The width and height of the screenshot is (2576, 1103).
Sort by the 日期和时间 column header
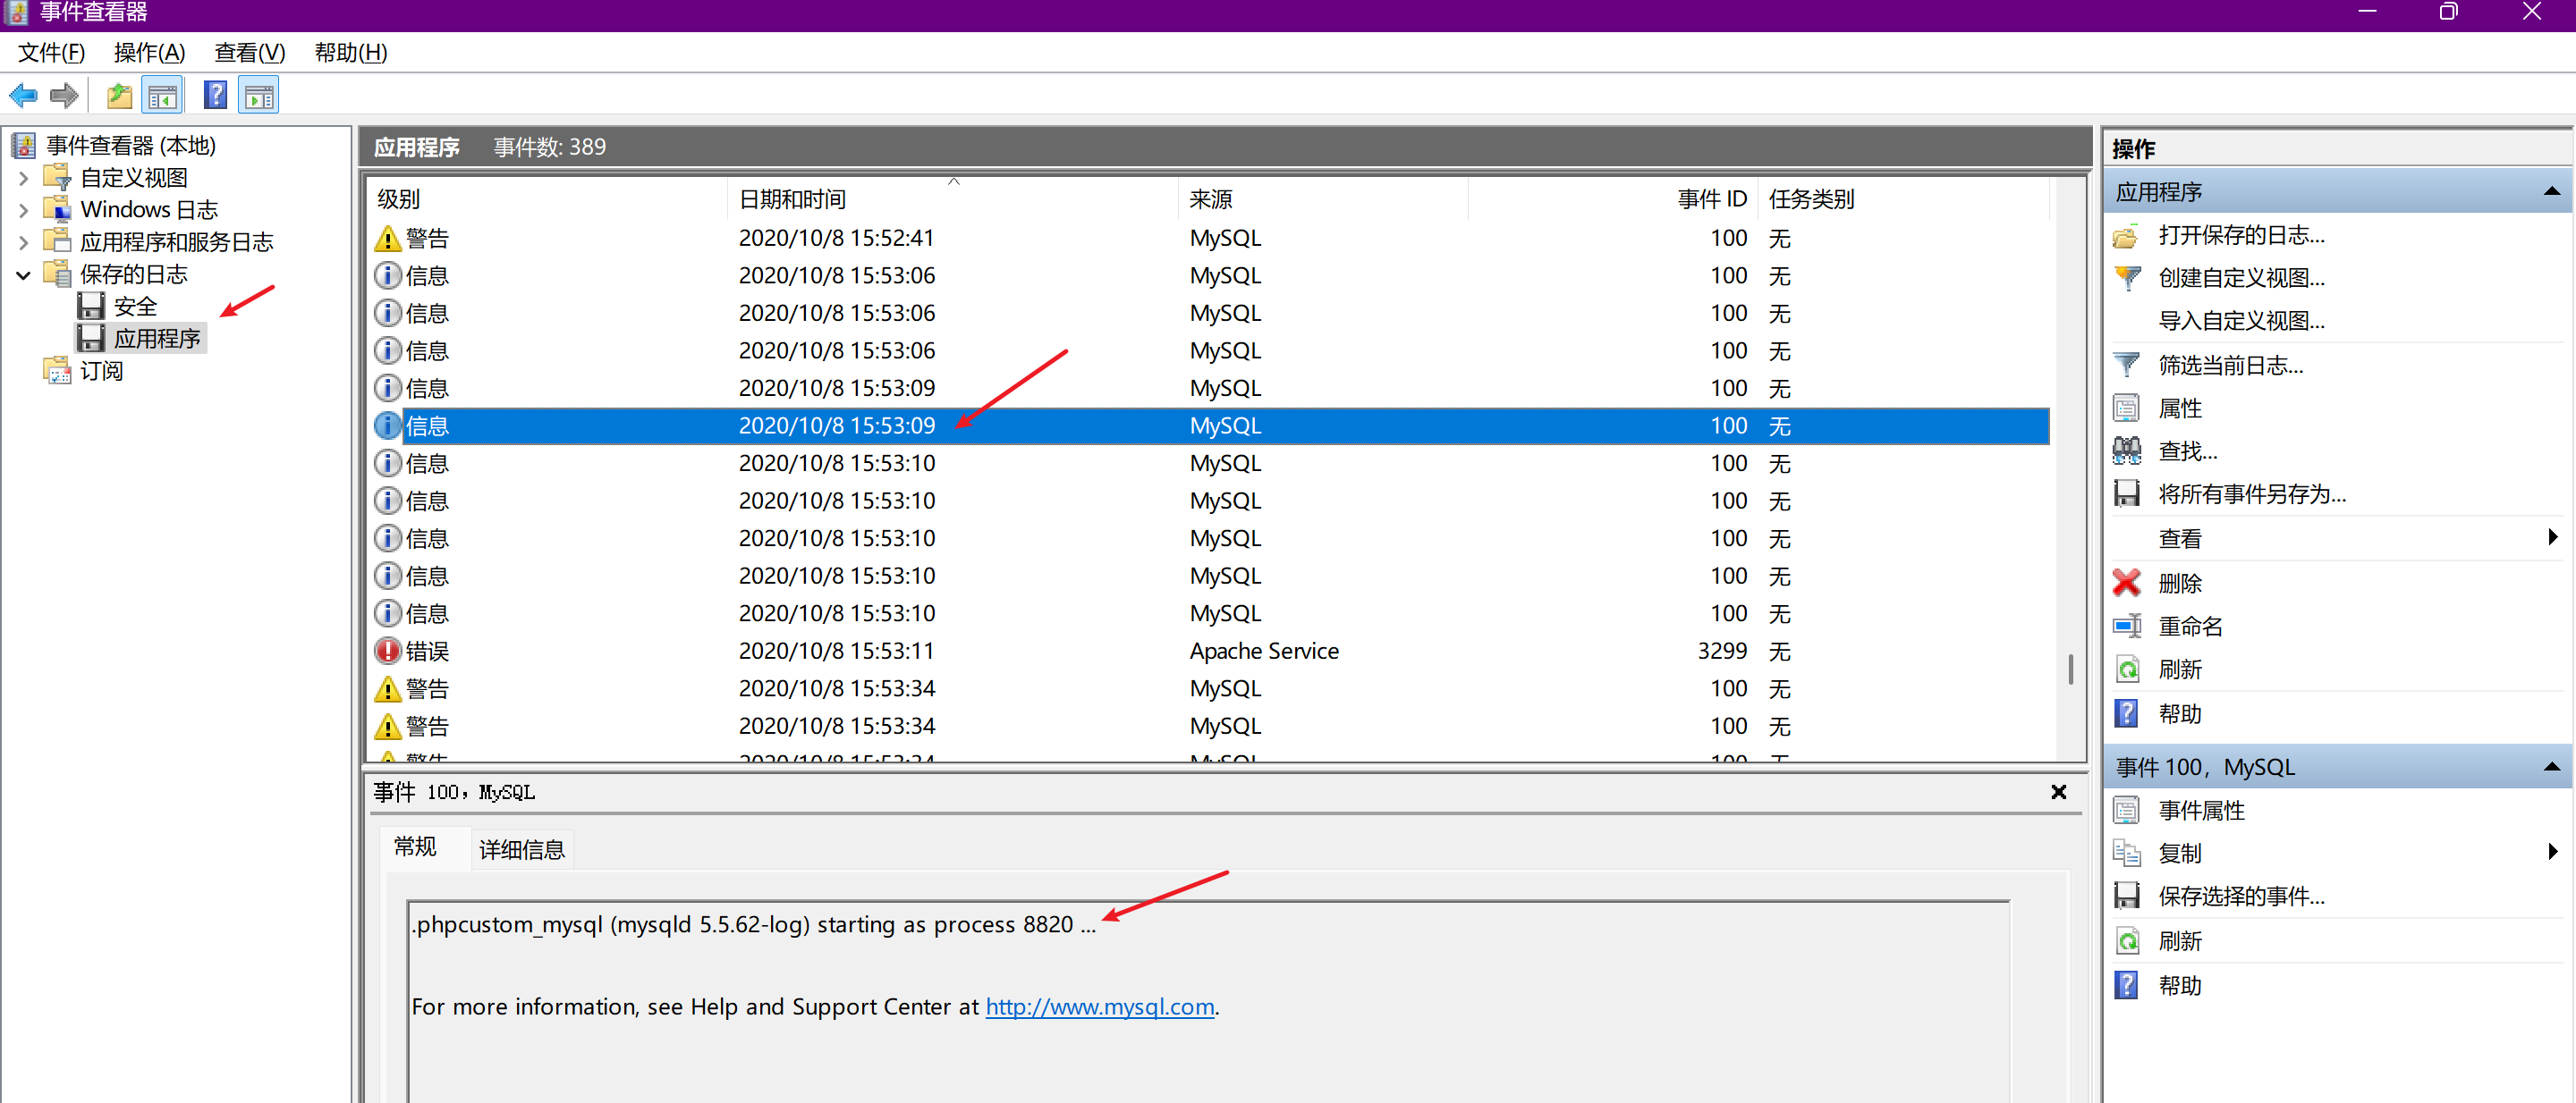(x=792, y=198)
